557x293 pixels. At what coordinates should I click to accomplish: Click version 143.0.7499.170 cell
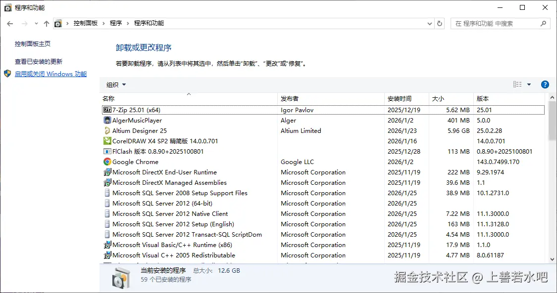click(x=498, y=162)
